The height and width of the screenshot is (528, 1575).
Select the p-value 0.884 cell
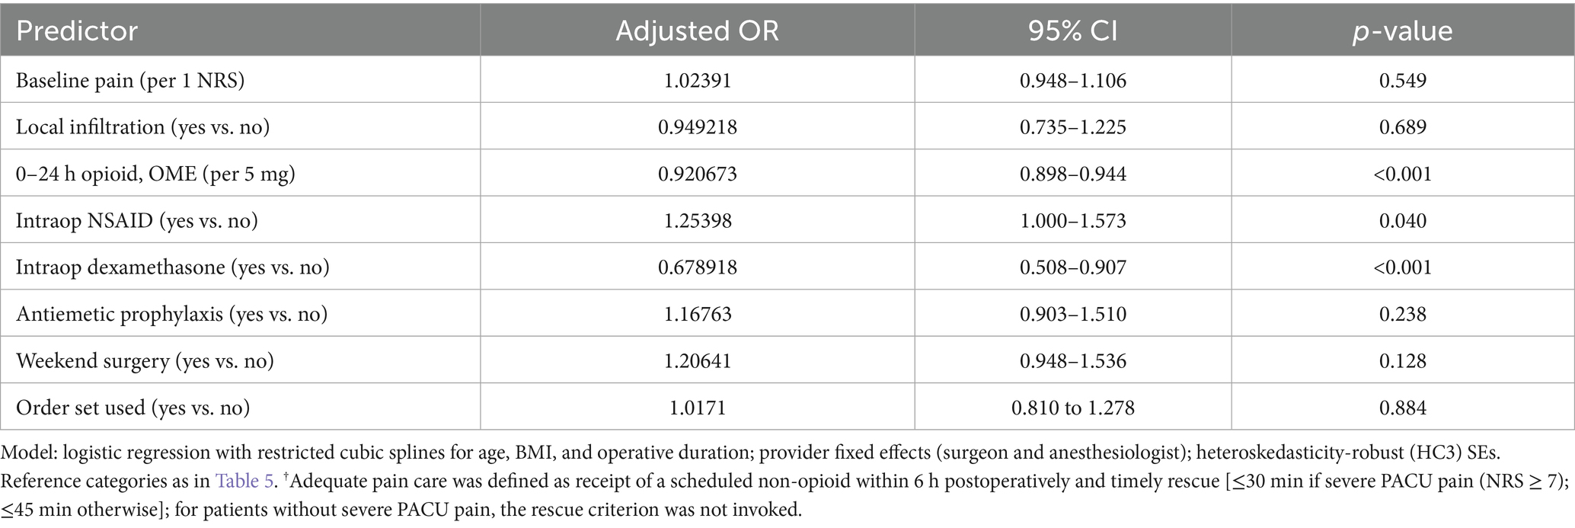point(1402,408)
